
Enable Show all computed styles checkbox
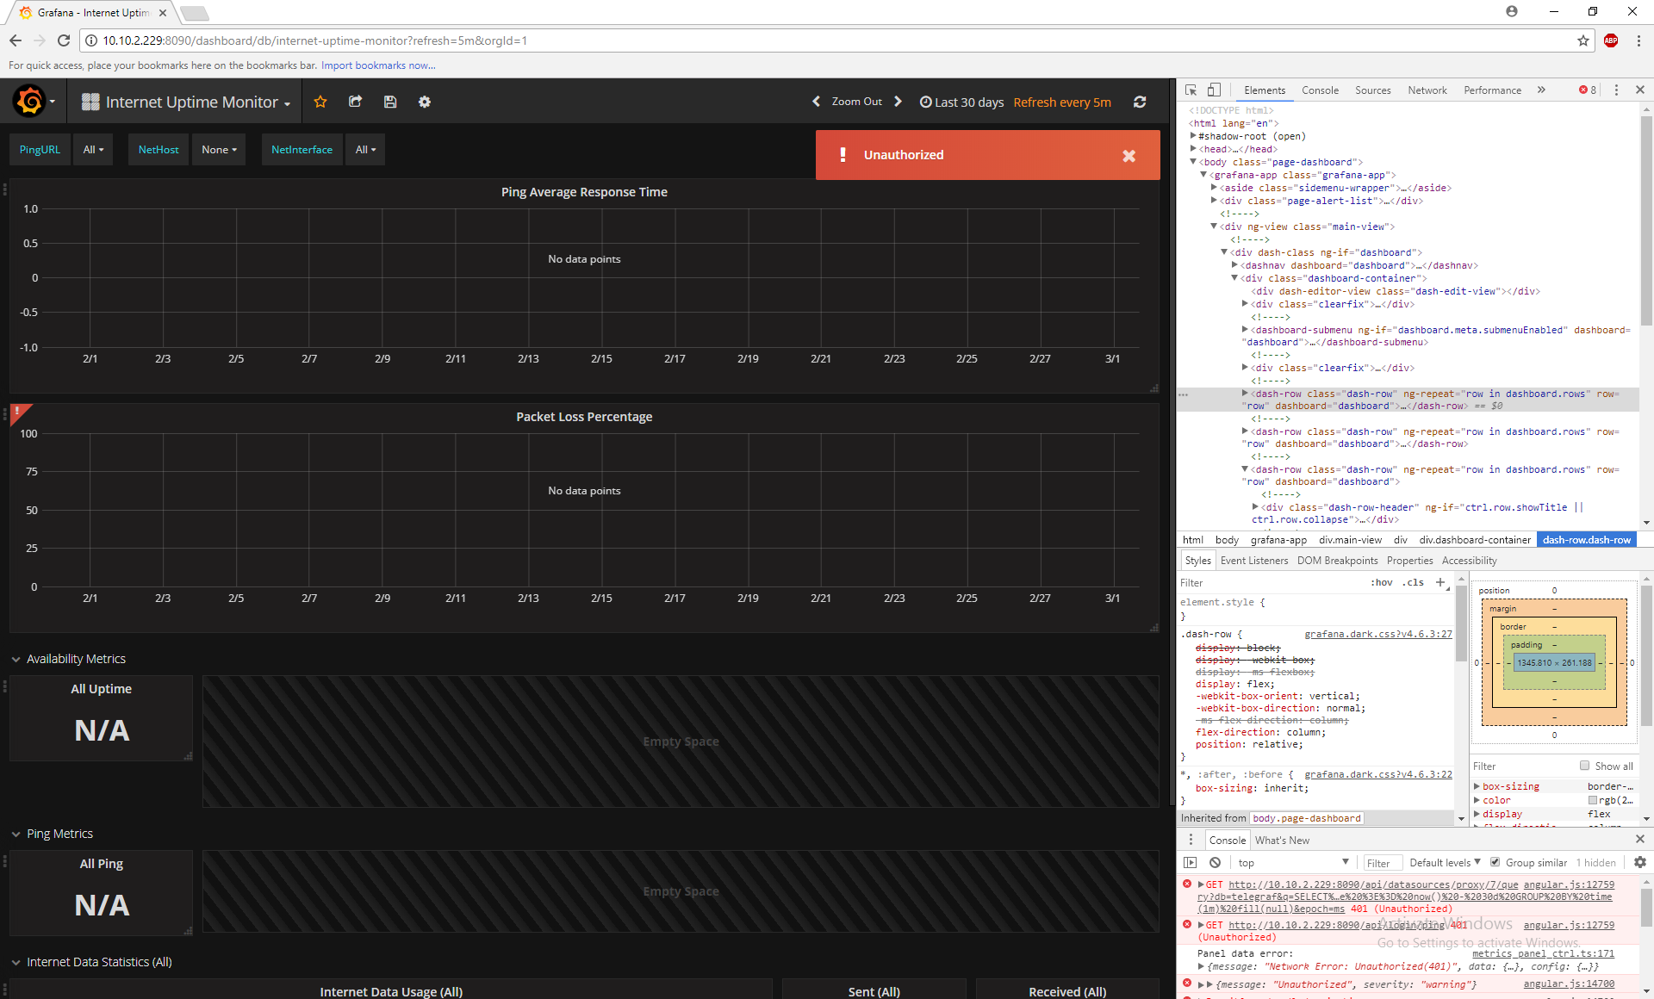click(1584, 766)
